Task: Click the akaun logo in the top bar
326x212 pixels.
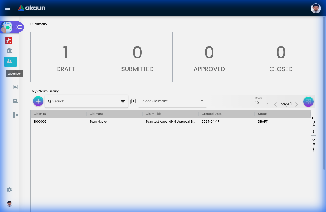Action: [x=32, y=8]
